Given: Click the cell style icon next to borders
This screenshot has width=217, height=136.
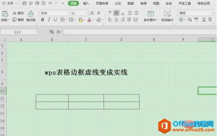Looking at the screenshot, I should click(x=71, y=19).
